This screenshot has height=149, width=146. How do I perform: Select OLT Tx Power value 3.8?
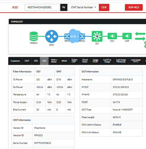pyautogui.click(x=38, y=80)
